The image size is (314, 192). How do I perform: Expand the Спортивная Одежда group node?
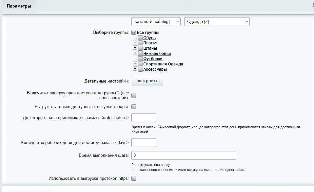[135, 64]
